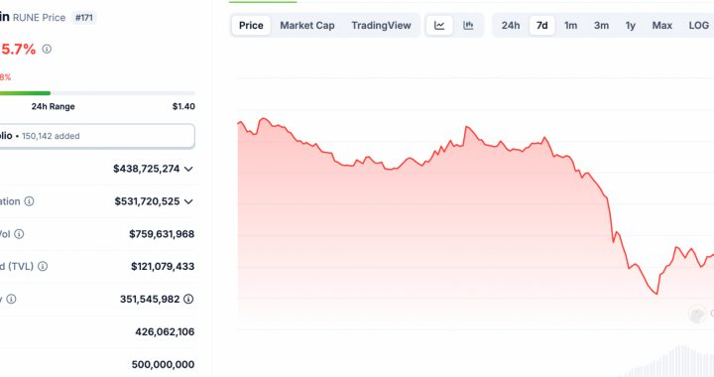
Task: Click the $121,079,433 TVL value
Action: [x=163, y=266]
